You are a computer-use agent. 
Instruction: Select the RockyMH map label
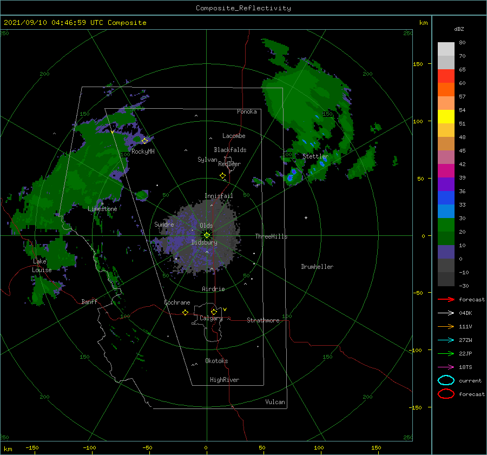(143, 151)
